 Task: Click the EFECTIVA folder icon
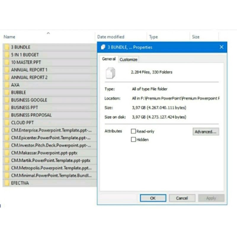tap(7, 183)
